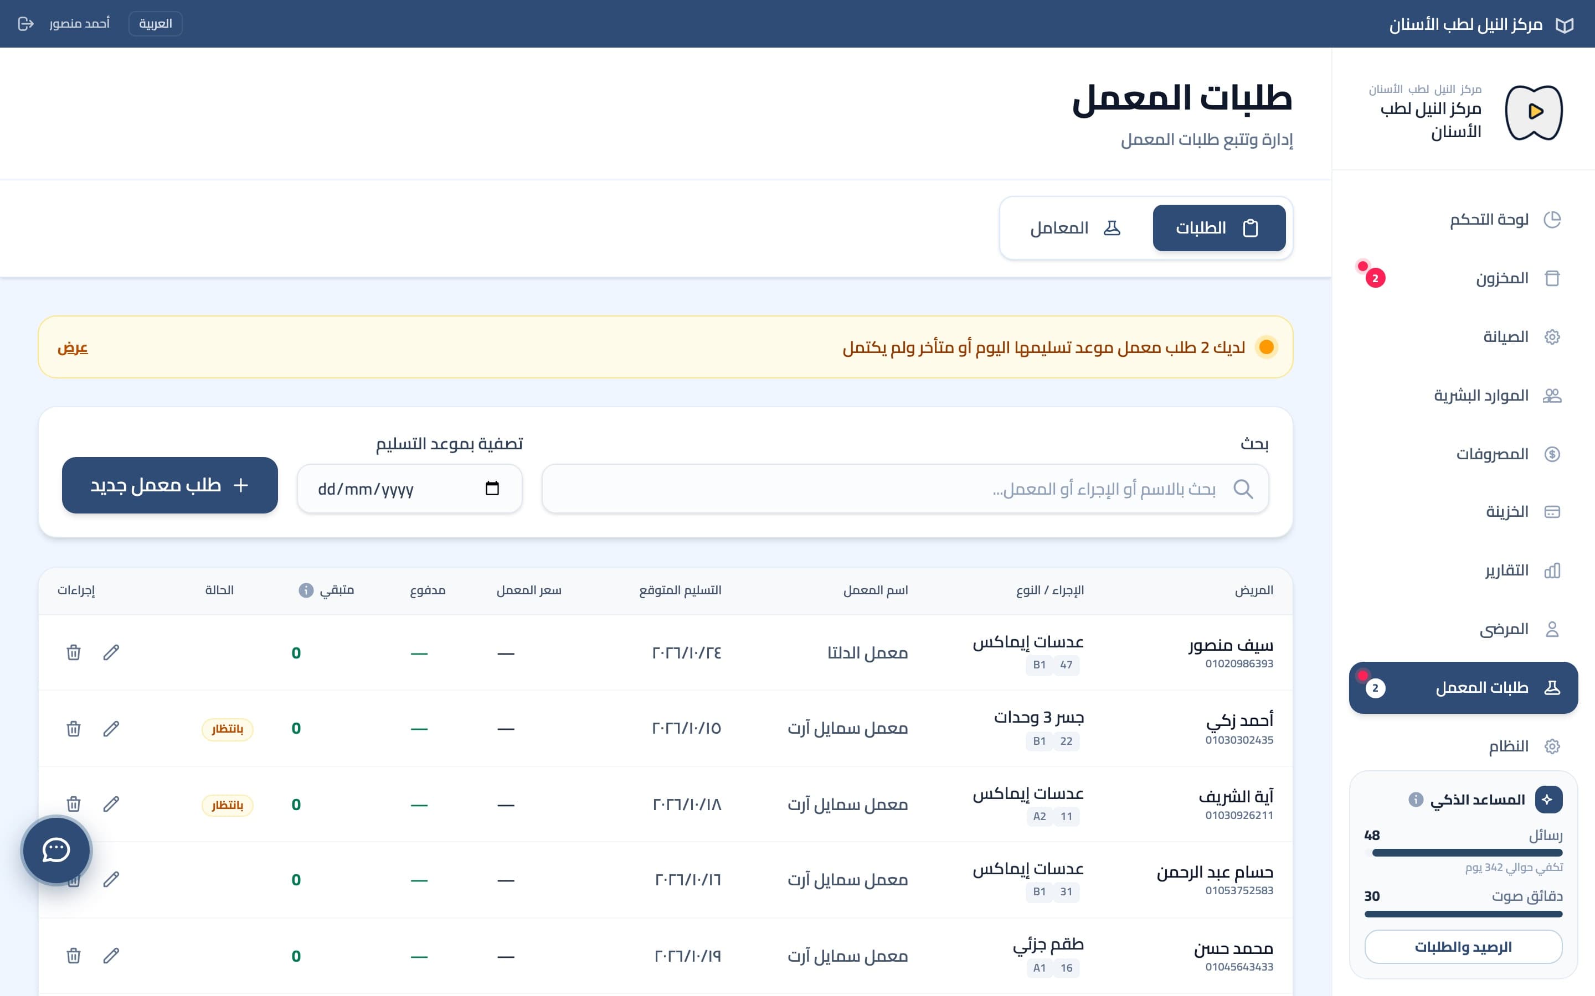
Task: Open the calendar picker icon in date filter
Action: (492, 488)
